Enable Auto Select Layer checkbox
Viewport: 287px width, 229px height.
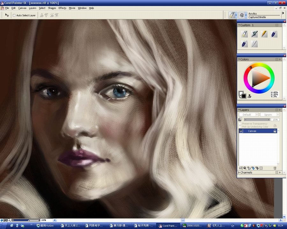pos(14,15)
